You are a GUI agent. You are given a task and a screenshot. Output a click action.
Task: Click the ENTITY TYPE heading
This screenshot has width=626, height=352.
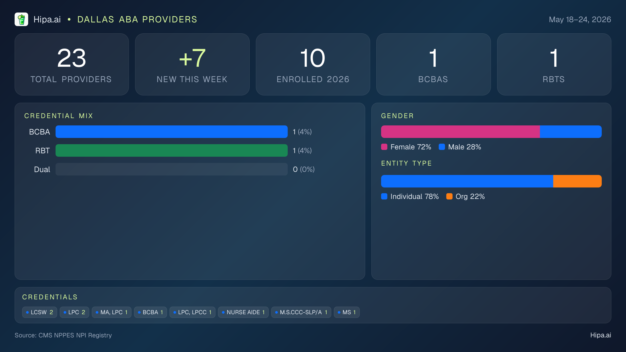click(406, 163)
